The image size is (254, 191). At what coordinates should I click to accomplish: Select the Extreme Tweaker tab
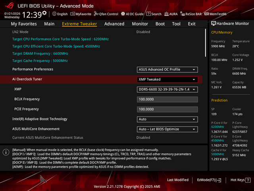(x=79, y=24)
